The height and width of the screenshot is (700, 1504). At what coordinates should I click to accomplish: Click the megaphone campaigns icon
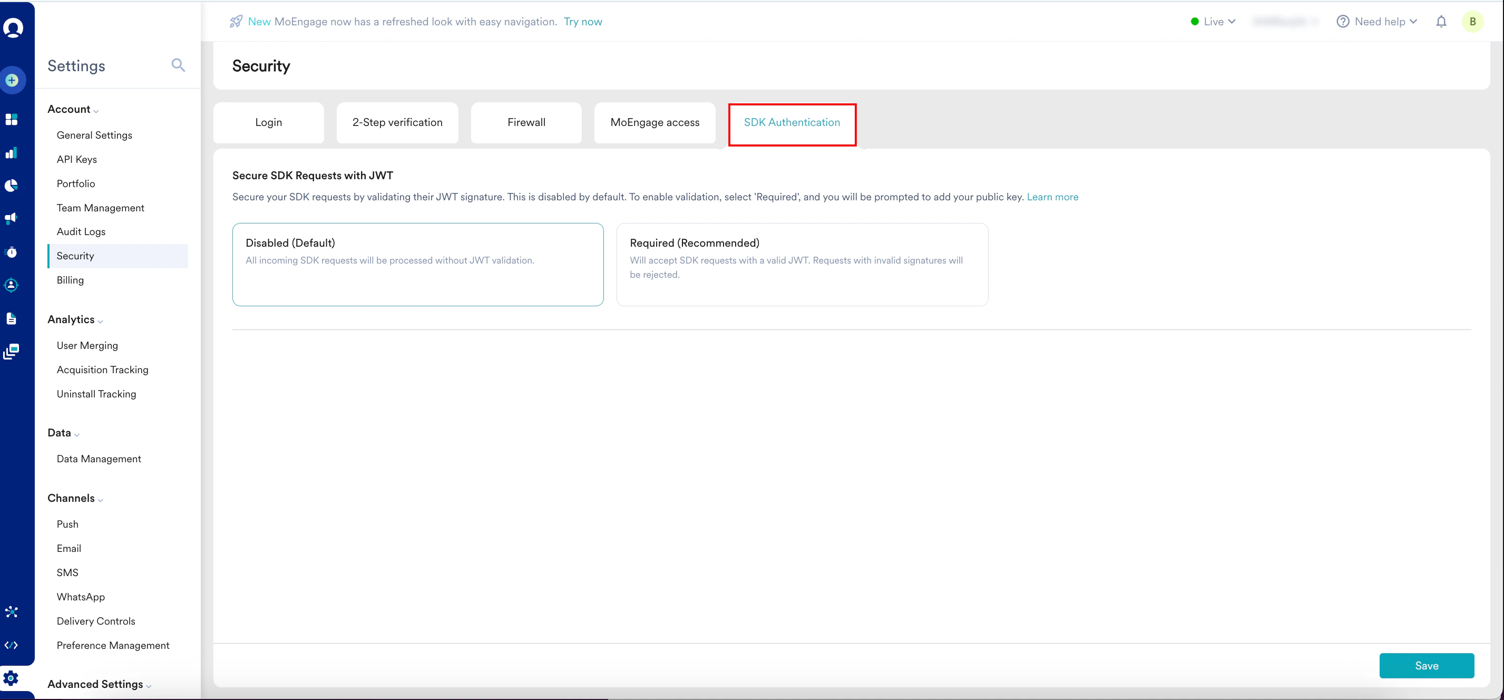[12, 218]
